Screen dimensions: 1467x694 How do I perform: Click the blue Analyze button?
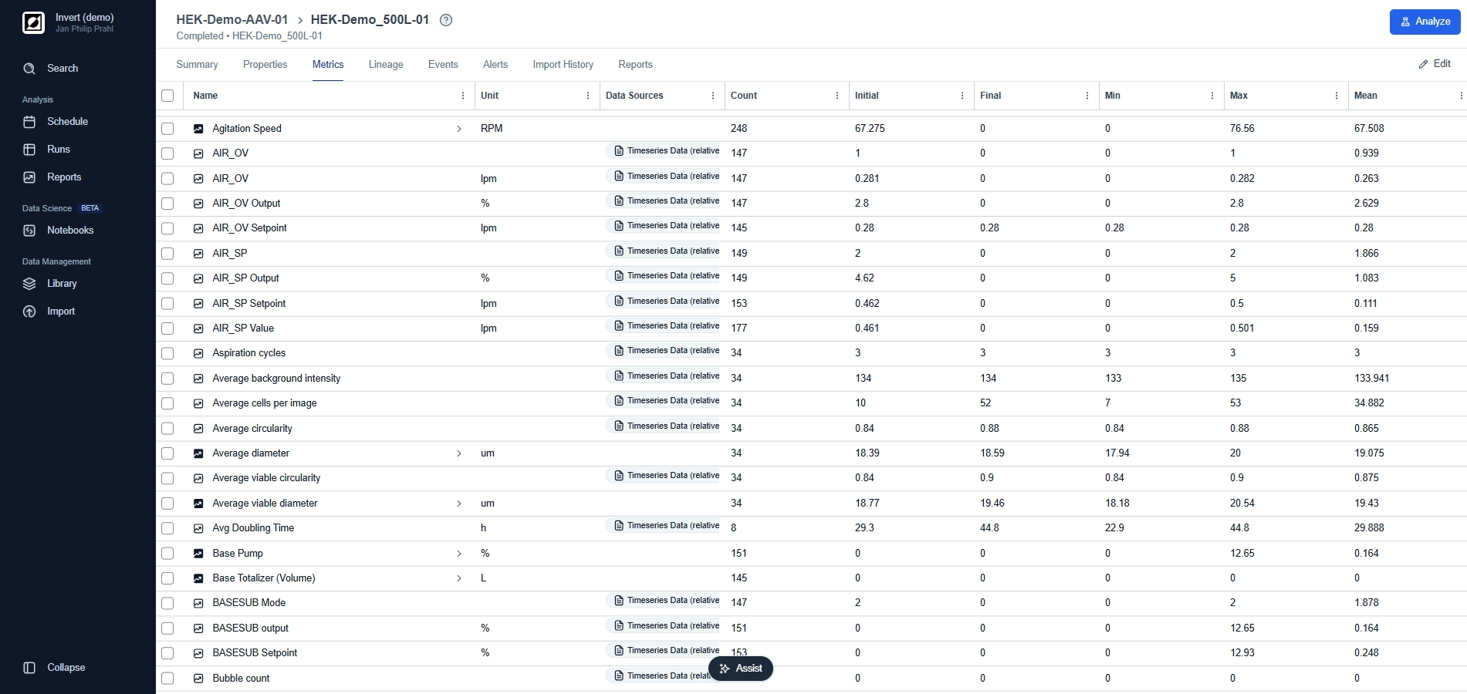click(x=1425, y=22)
